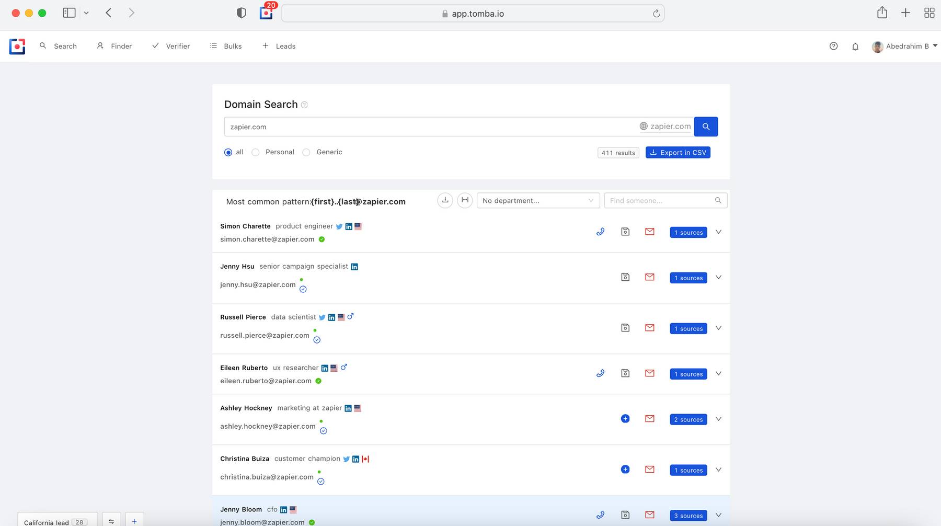Save Simon Charette as a lead
This screenshot has height=526, width=941.
point(625,232)
